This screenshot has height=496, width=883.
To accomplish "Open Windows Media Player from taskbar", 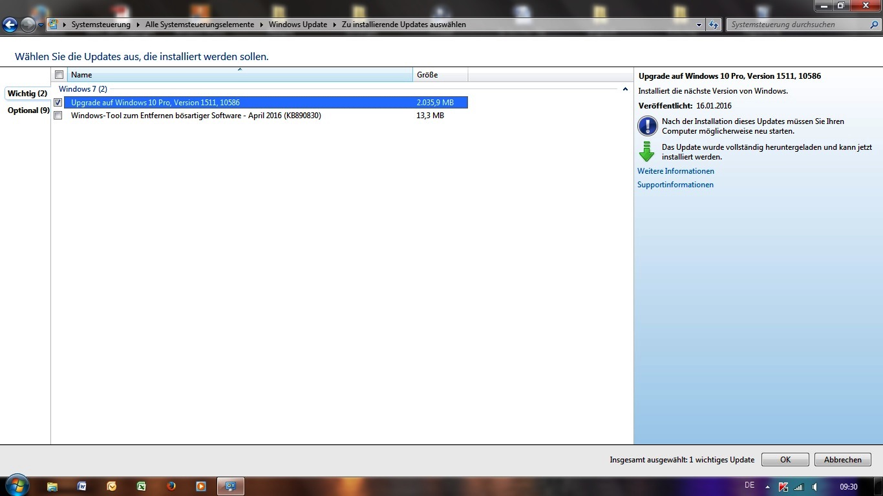I will (x=201, y=486).
